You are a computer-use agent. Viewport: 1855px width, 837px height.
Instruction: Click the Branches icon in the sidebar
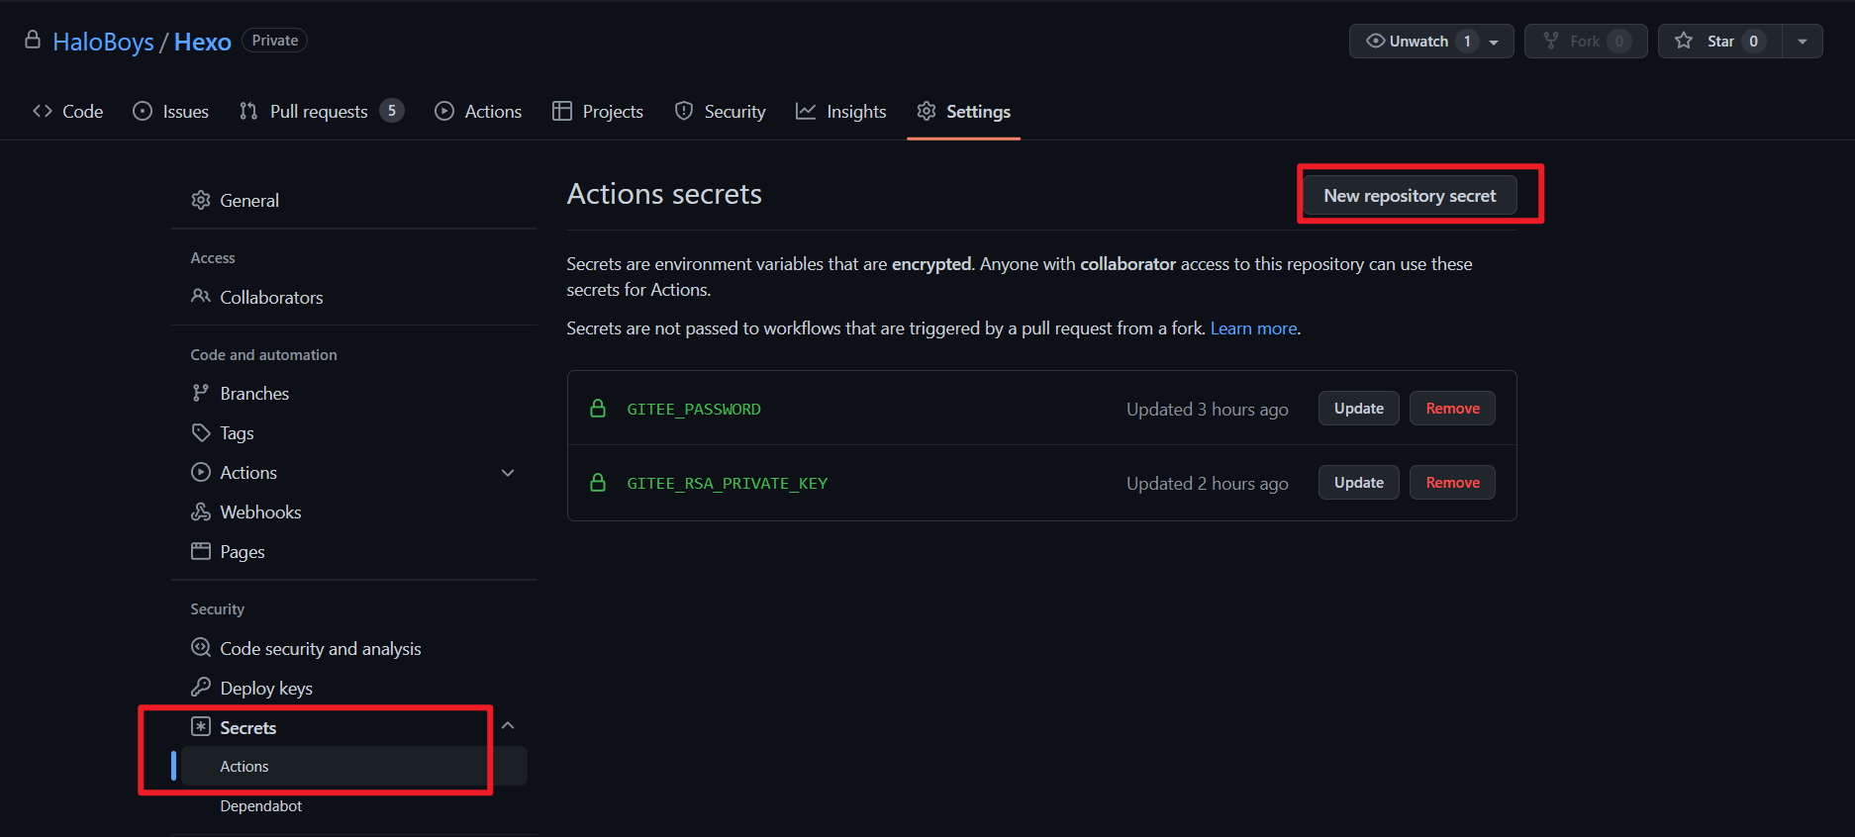pyautogui.click(x=201, y=393)
